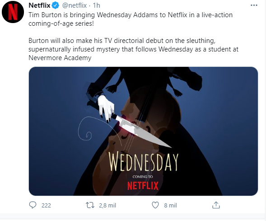Viewport: 266px width, 221px height.
Task: Like the tweet with the heart icon
Action: (x=155, y=205)
